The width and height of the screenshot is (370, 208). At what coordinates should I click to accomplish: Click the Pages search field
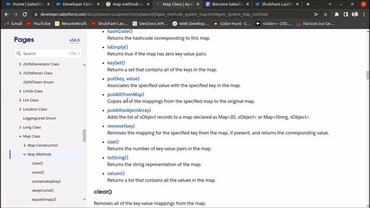(48, 54)
